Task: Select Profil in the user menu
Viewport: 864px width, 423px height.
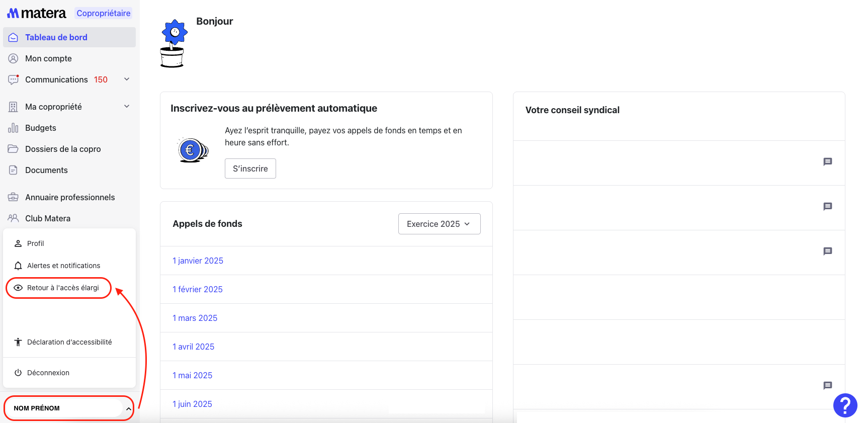Action: [35, 243]
